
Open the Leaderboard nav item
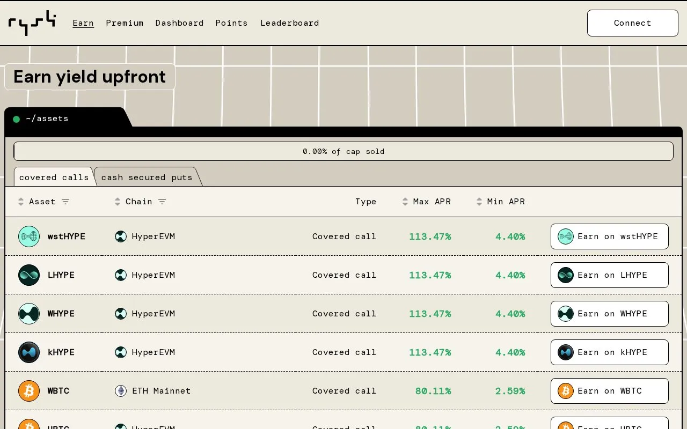coord(290,23)
